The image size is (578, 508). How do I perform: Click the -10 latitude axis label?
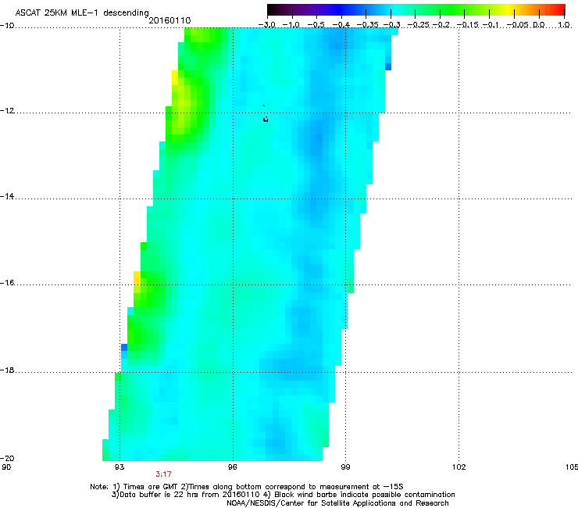pyautogui.click(x=7, y=26)
